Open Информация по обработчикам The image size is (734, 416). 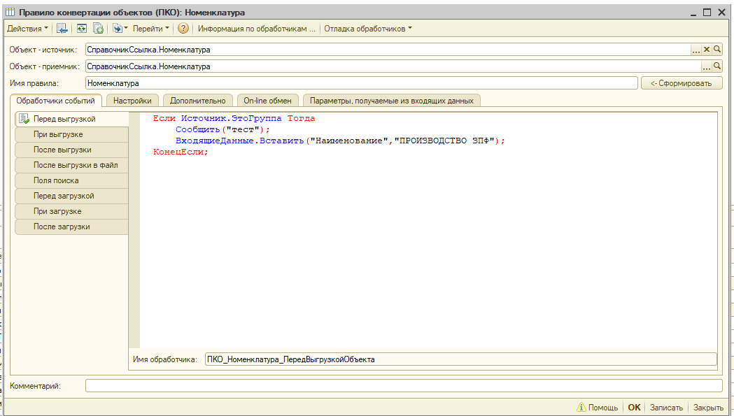[x=257, y=29]
